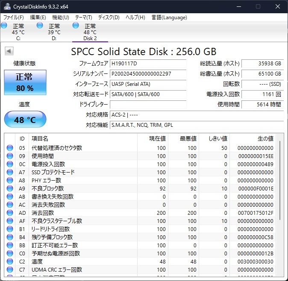
Task: Click the serial number field
Action: click(148, 74)
